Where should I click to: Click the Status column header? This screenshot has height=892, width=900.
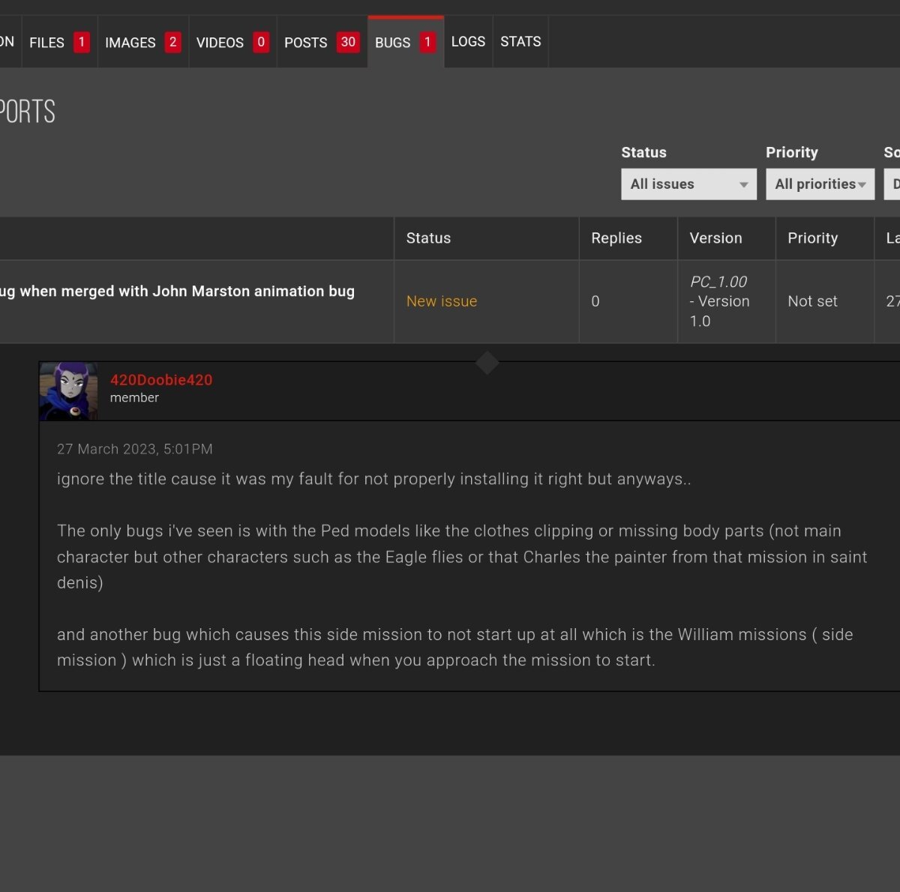click(x=428, y=238)
